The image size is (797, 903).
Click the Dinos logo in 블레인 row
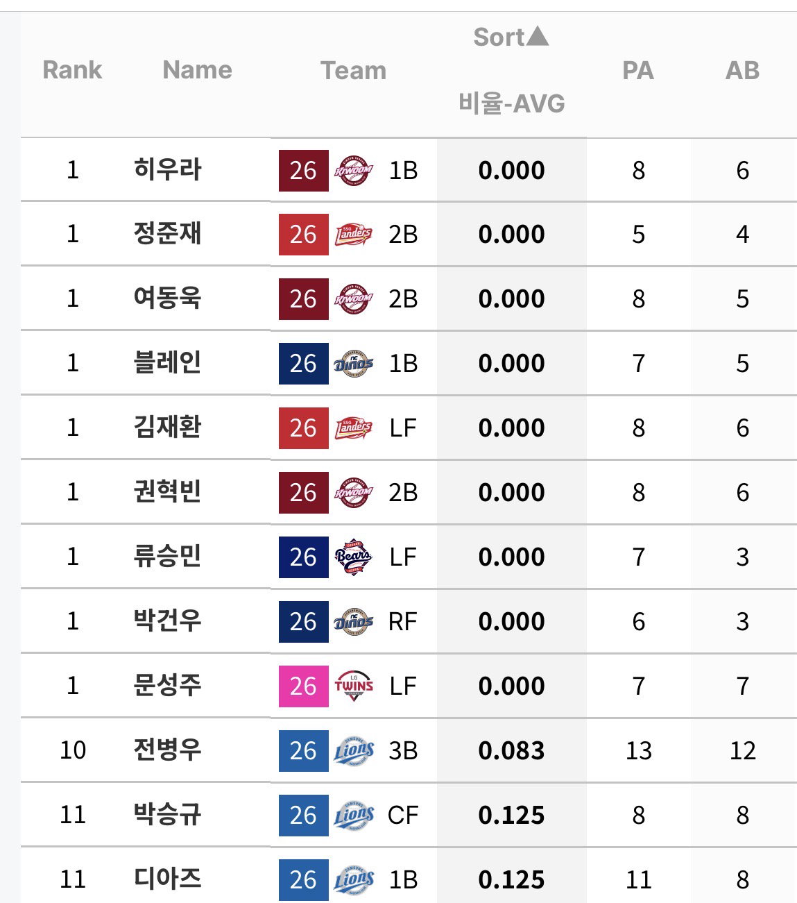tap(354, 364)
